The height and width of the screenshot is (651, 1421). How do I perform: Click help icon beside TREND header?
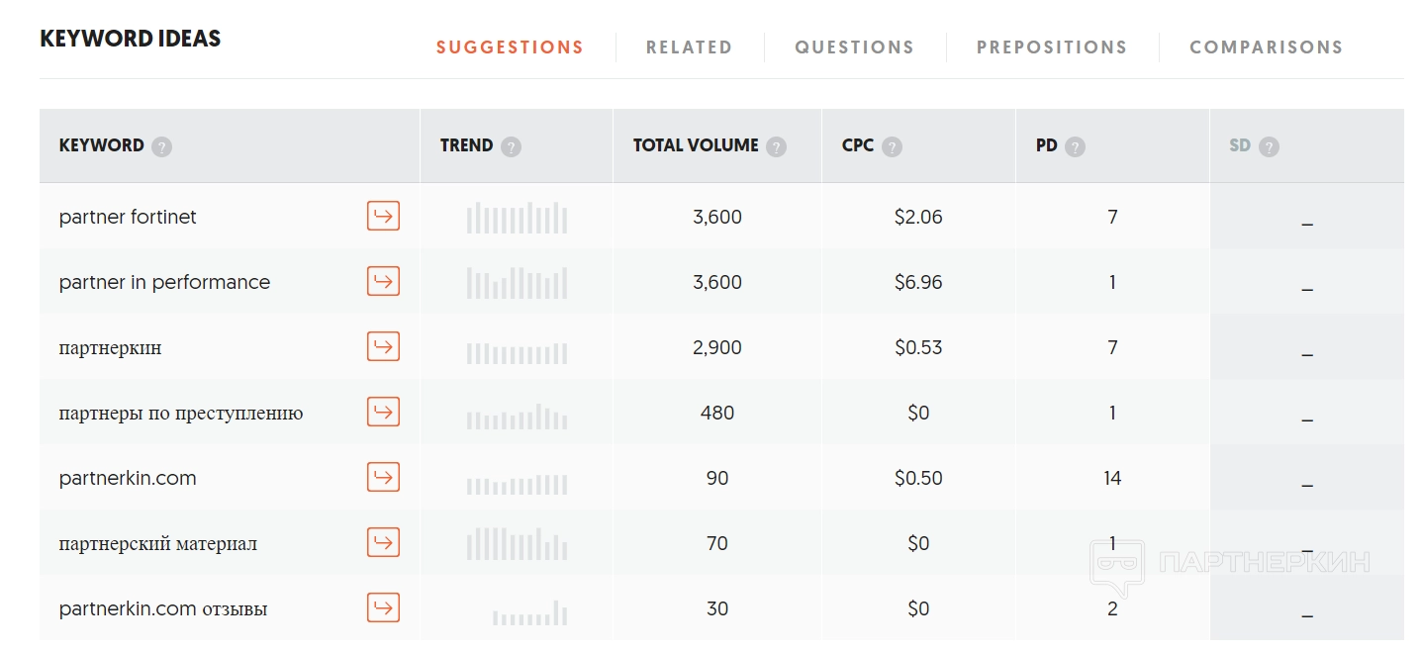[511, 146]
